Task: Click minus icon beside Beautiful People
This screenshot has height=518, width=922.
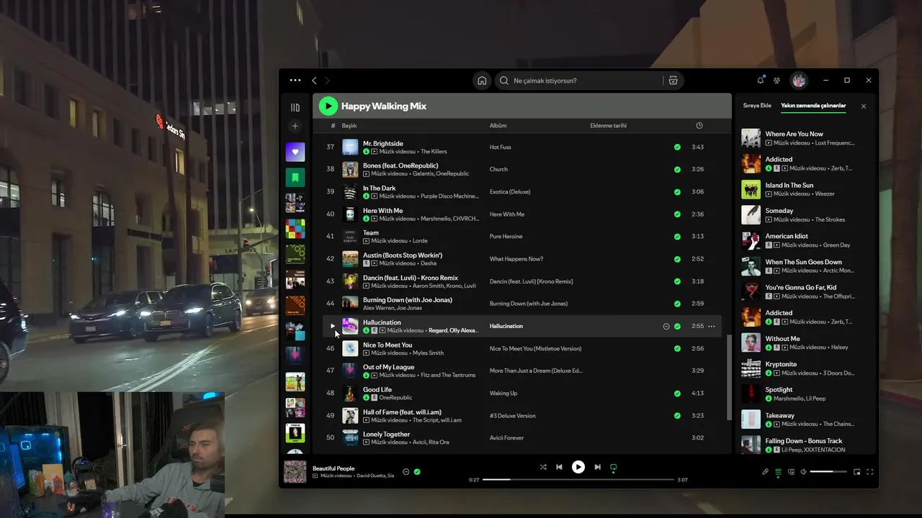Action: (x=406, y=472)
